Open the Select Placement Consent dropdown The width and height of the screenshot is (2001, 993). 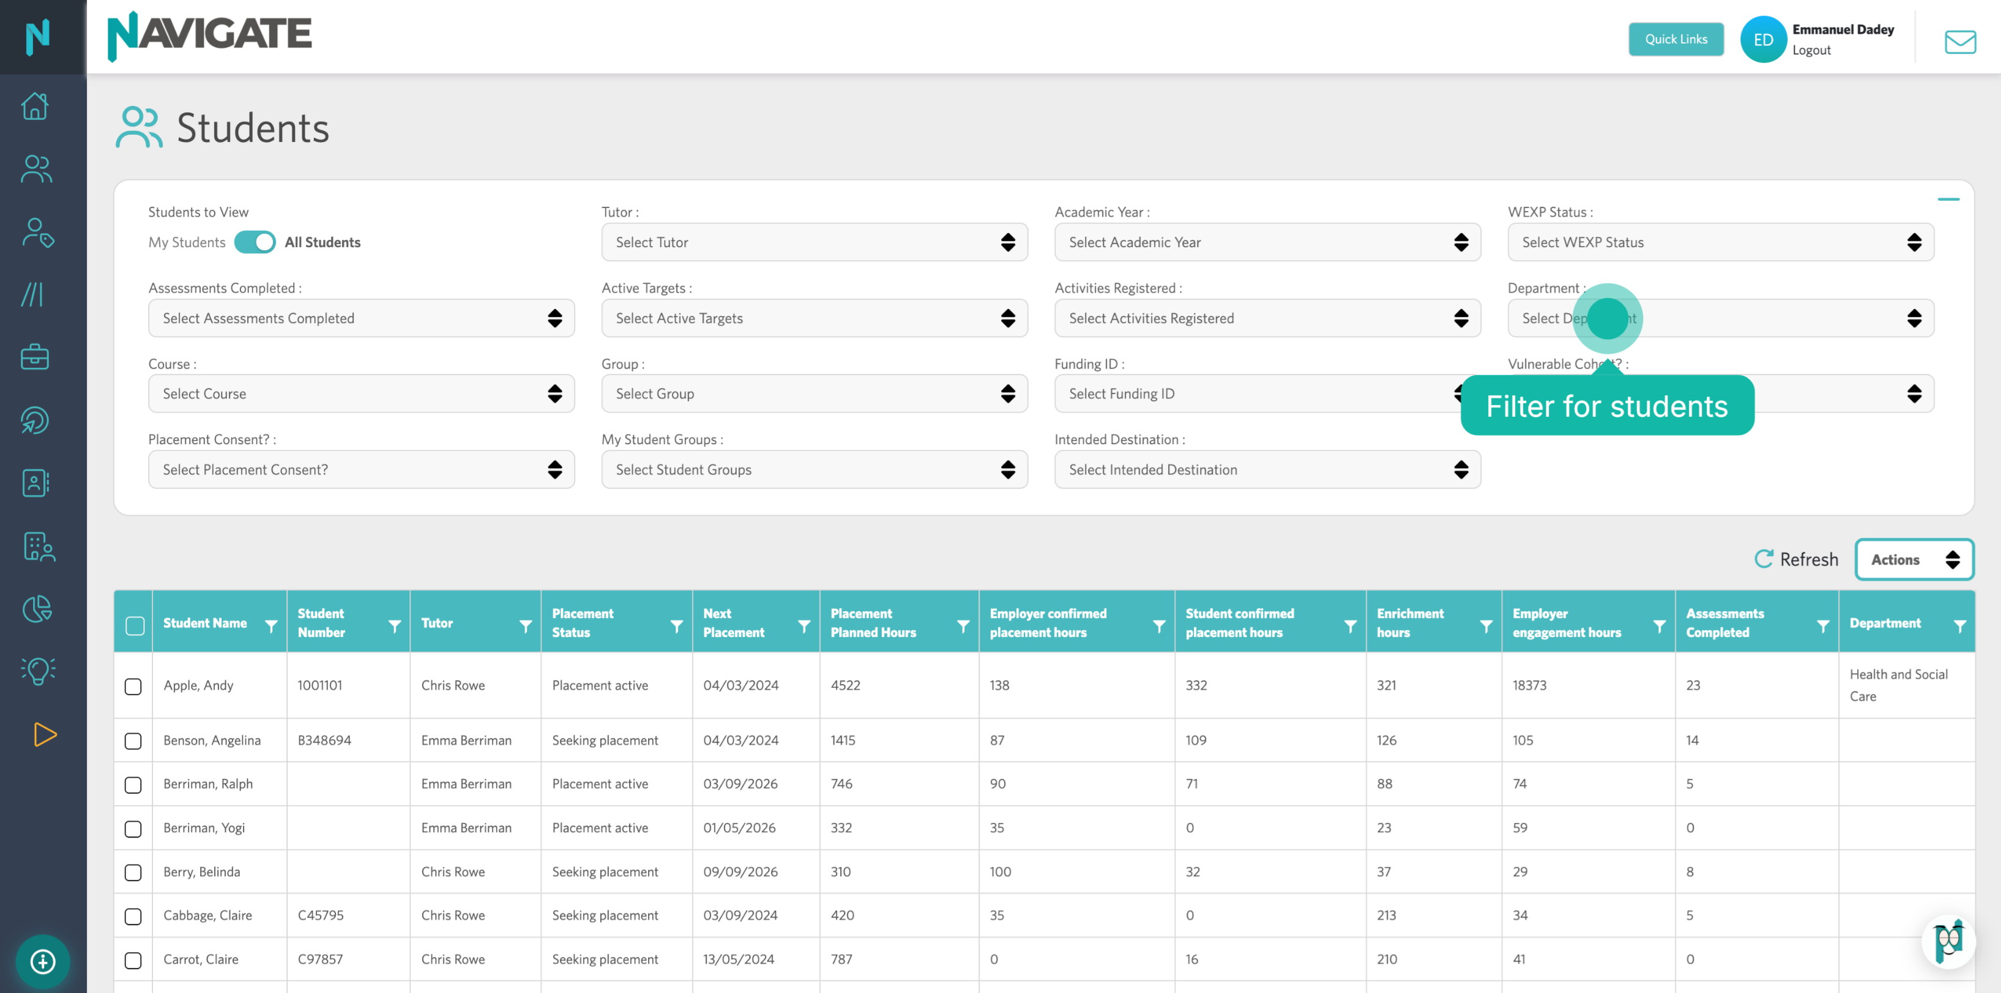click(361, 470)
